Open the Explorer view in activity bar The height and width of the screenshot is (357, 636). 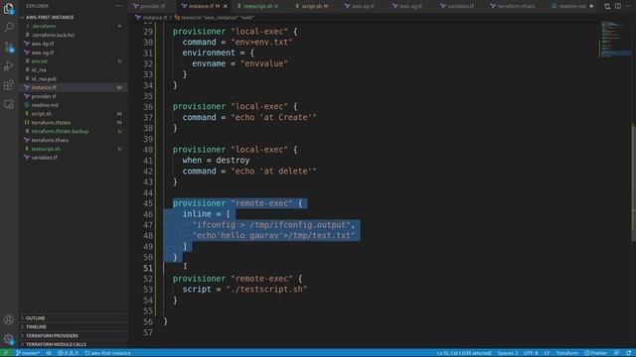point(9,9)
